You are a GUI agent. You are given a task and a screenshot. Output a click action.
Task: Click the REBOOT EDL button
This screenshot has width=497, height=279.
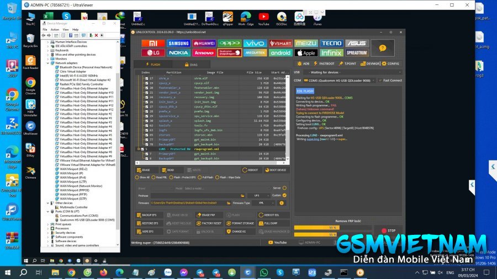pos(273,215)
